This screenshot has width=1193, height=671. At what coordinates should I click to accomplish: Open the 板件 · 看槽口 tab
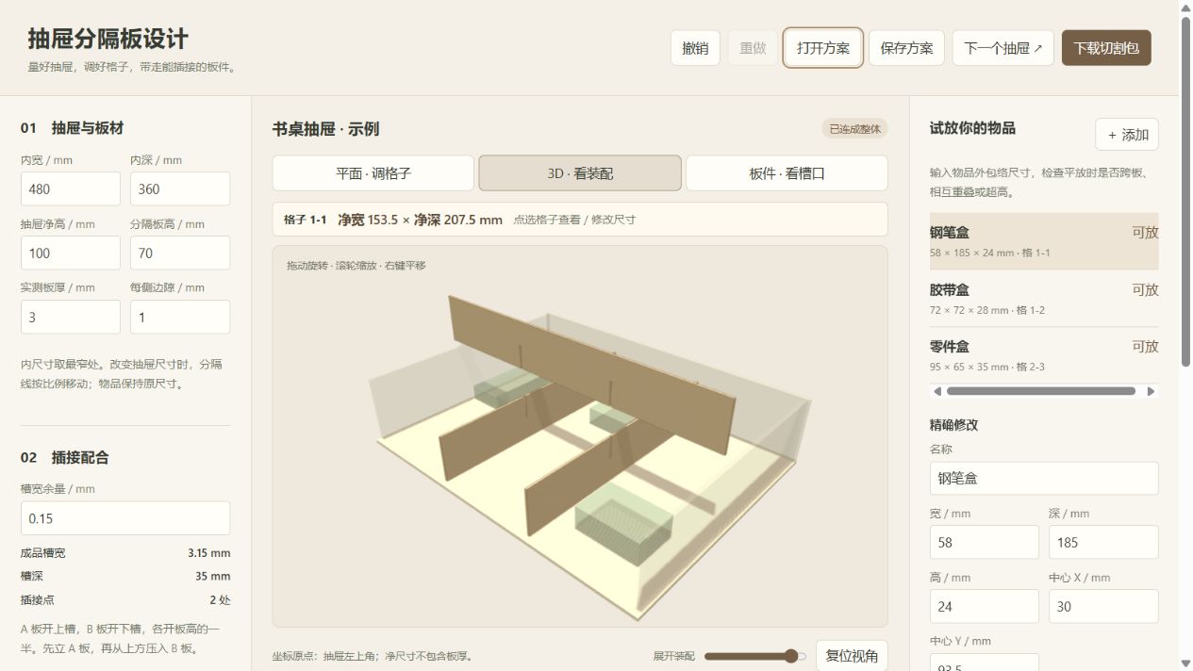(787, 173)
